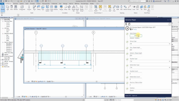The height and width of the screenshot is (101, 179).
Task: Expand the Room & Area panel dropdown
Action: pyautogui.click(x=98, y=13)
